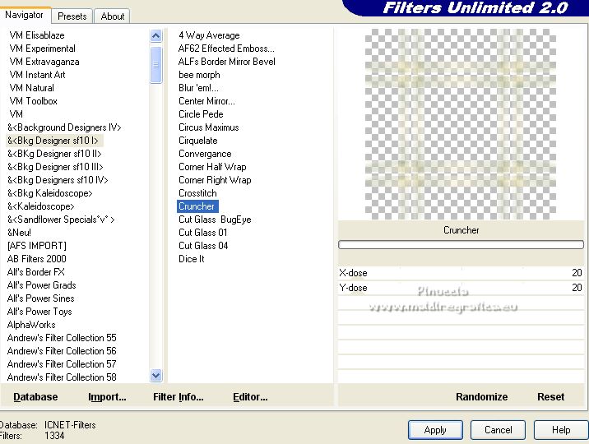Select &<Sandflower Specials°v° > category
Screen dimensions: 589x444
(61, 220)
